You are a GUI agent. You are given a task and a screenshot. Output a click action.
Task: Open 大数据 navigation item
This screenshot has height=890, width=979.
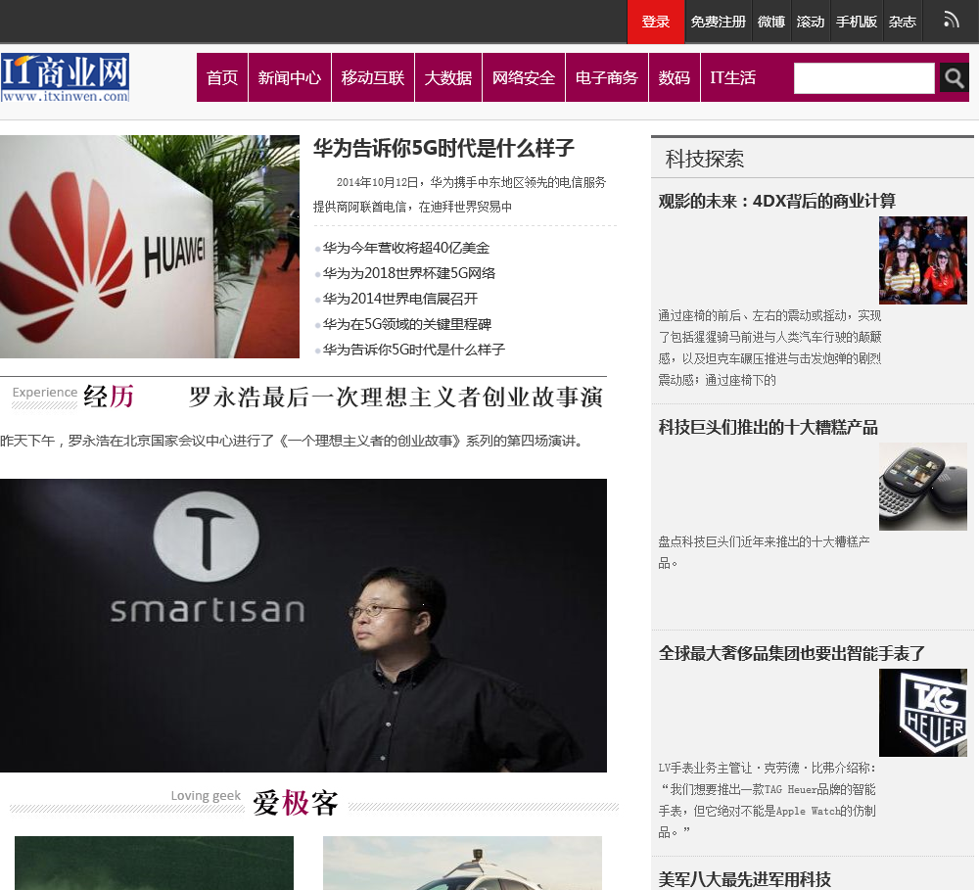tap(448, 77)
